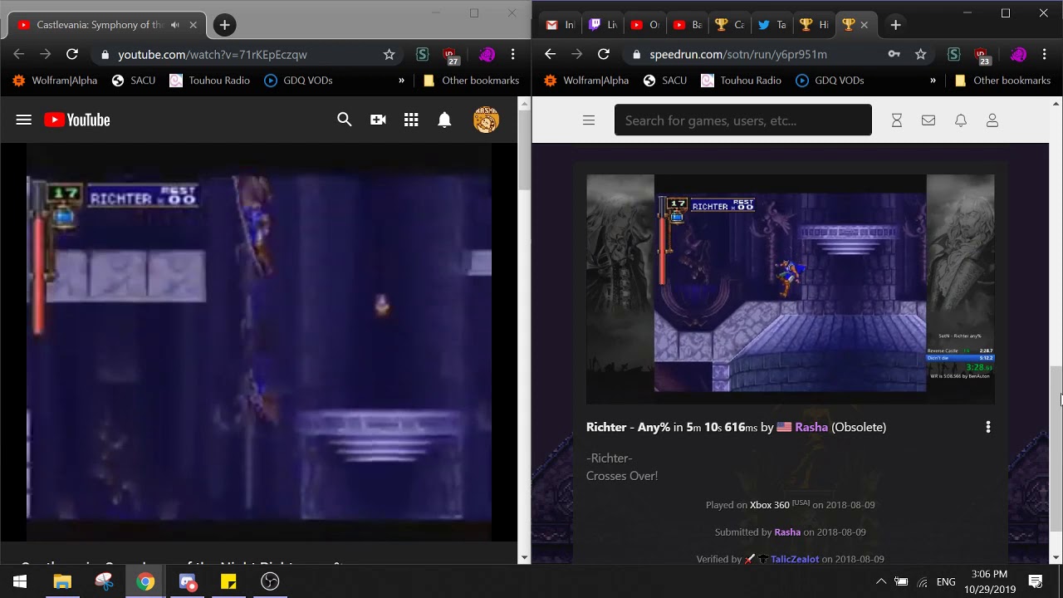Open speedrun.com messages envelope icon

tap(928, 120)
